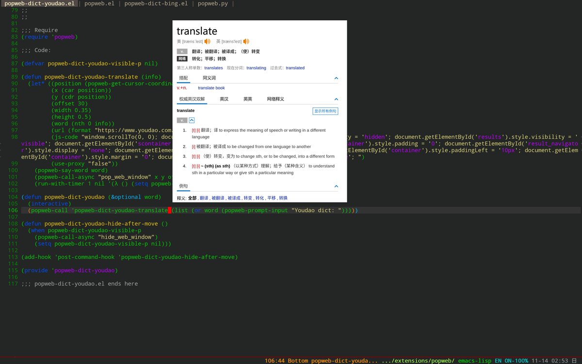Image resolution: width=582 pixels, height=364 pixels.
Task: Switch to the 网络释义 tab
Action: click(x=275, y=99)
